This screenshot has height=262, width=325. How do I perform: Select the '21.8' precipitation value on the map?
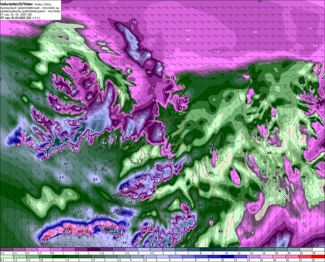[113, 226]
